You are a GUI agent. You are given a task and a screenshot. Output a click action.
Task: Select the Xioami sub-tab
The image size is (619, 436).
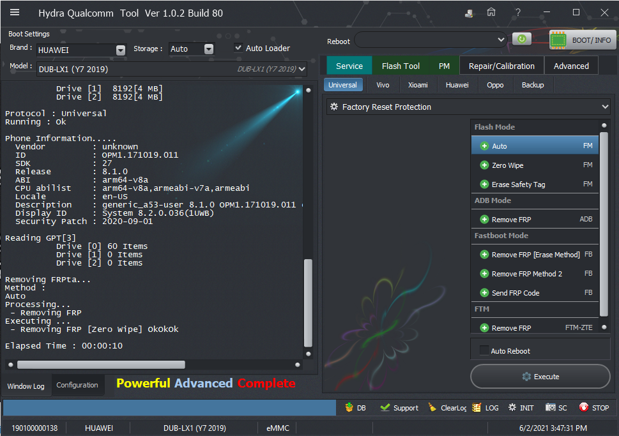pyautogui.click(x=418, y=85)
